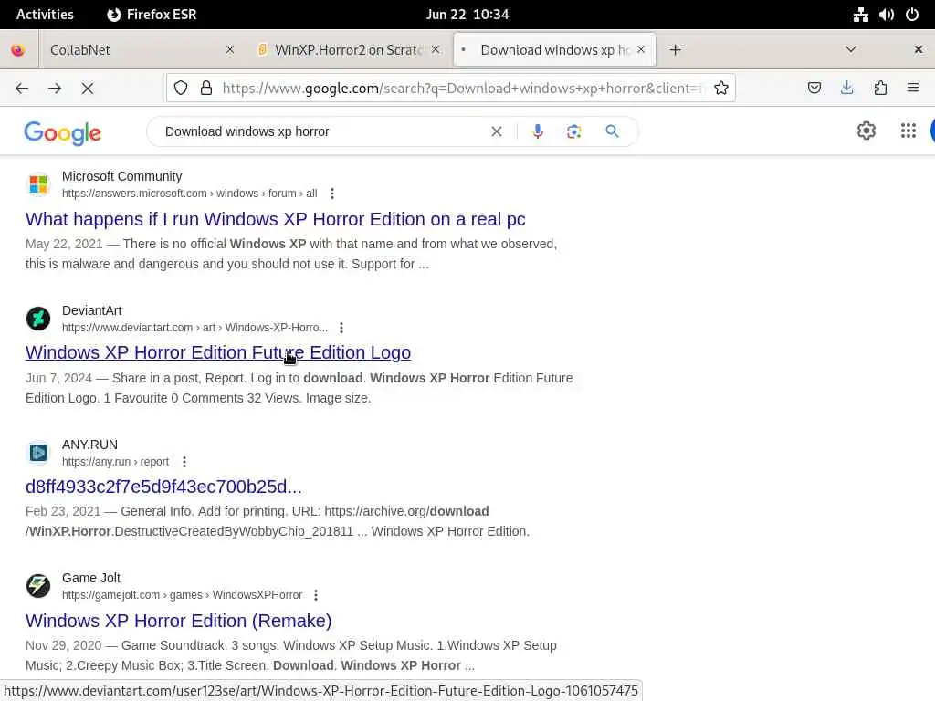Image resolution: width=935 pixels, height=701 pixels.
Task: Go forward to the next page
Action: [55, 89]
